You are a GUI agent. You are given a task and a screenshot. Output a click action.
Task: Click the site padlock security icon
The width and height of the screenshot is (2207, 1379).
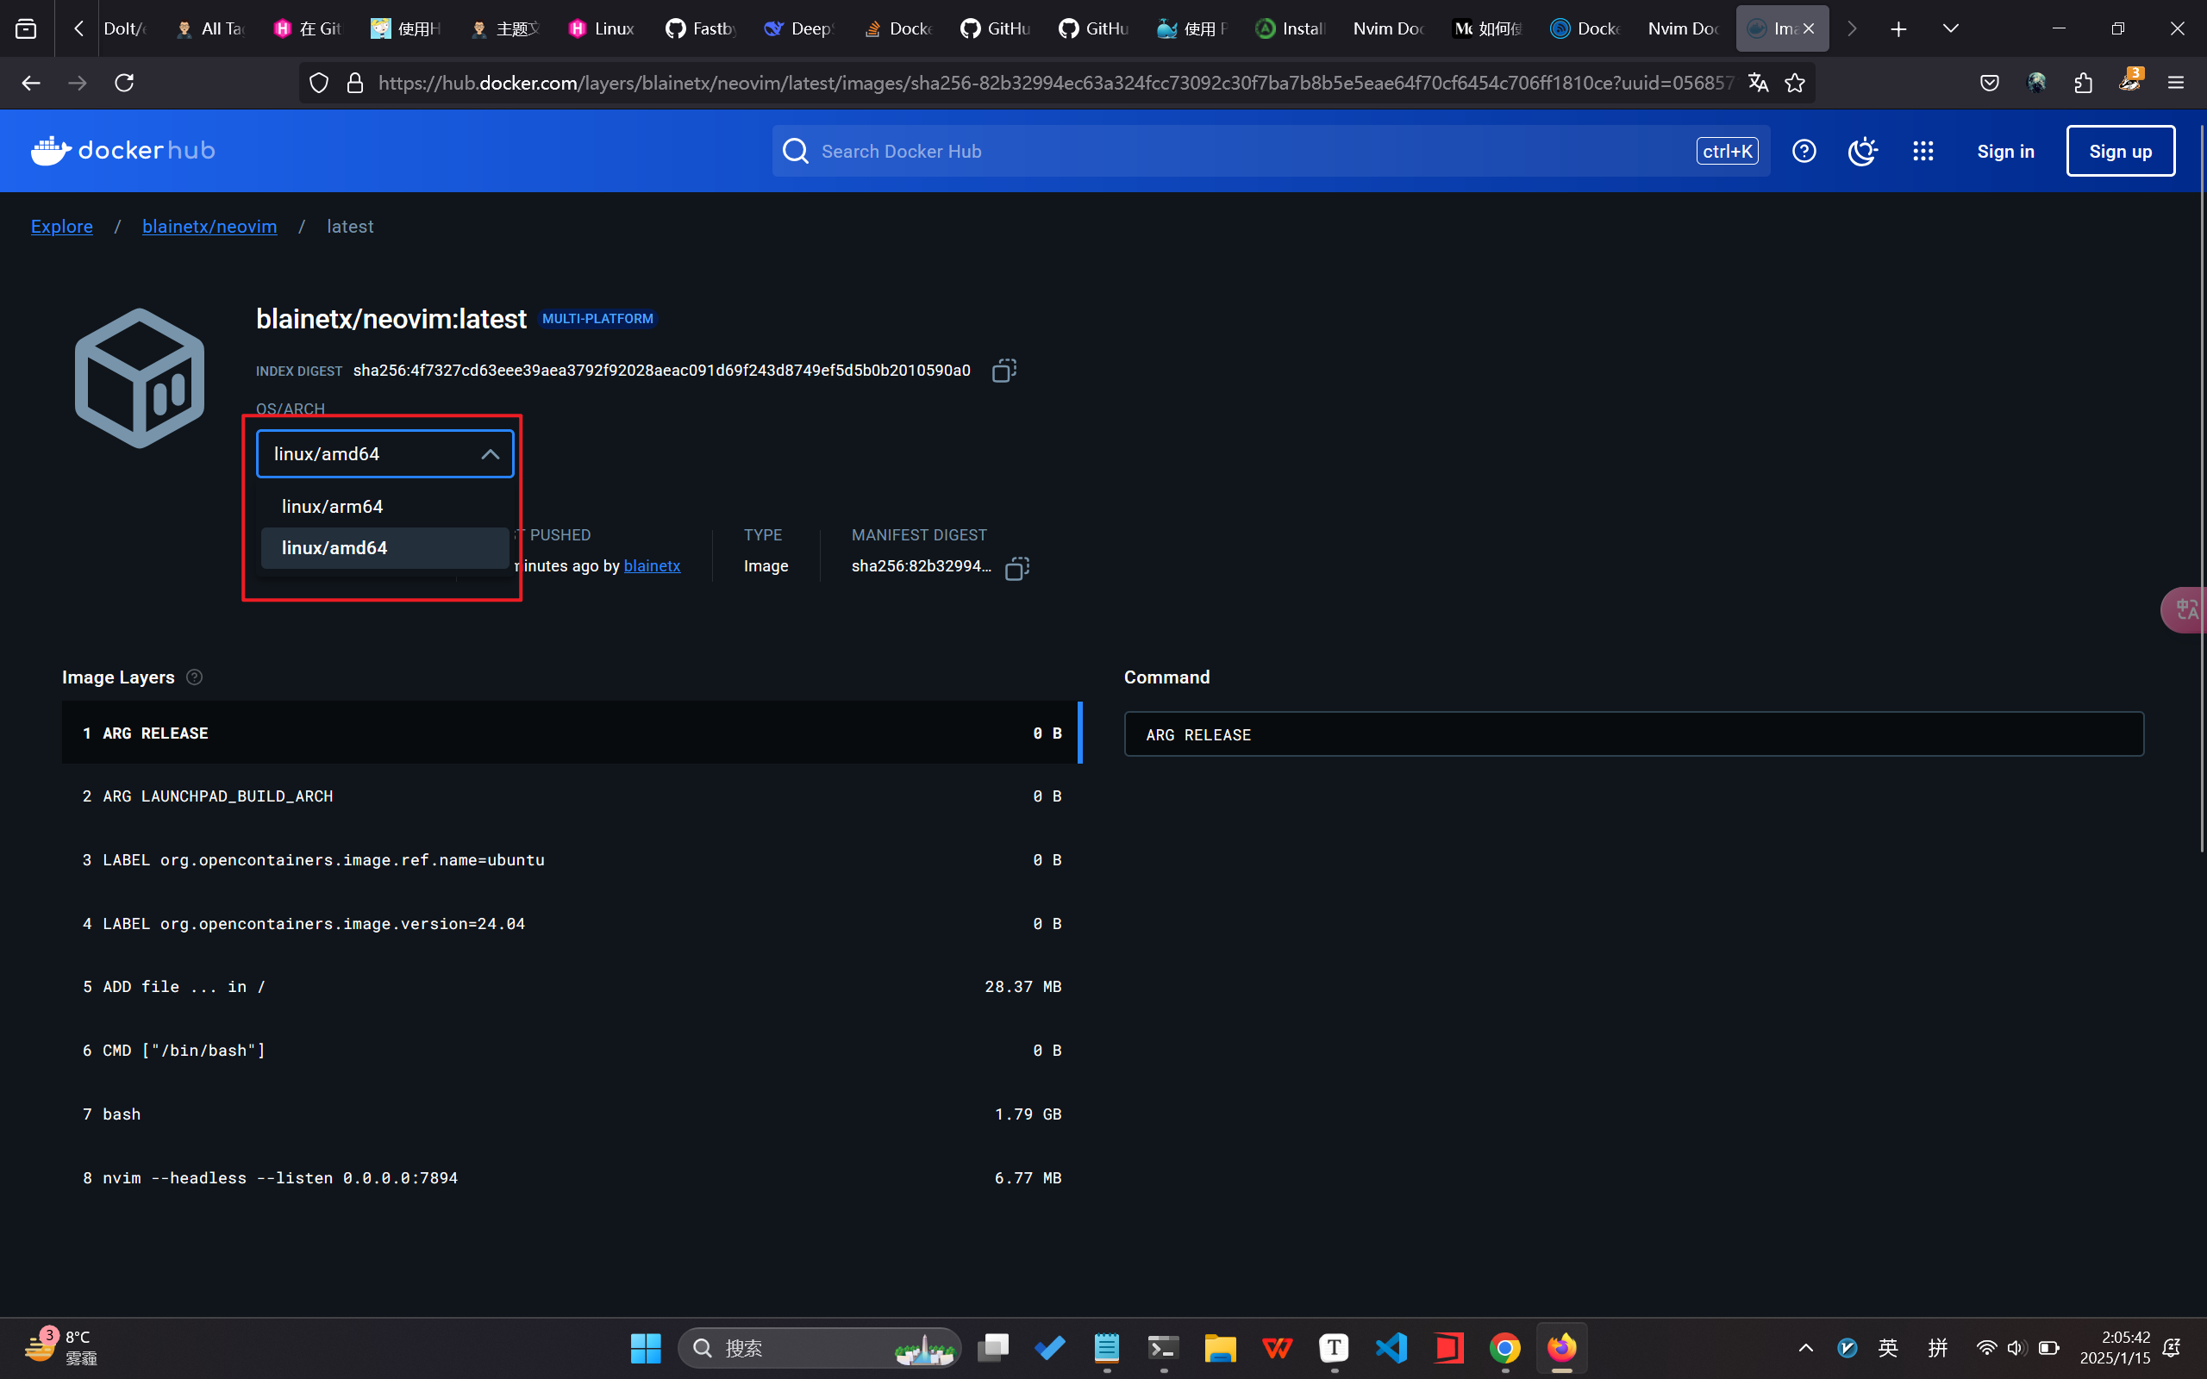point(355,83)
